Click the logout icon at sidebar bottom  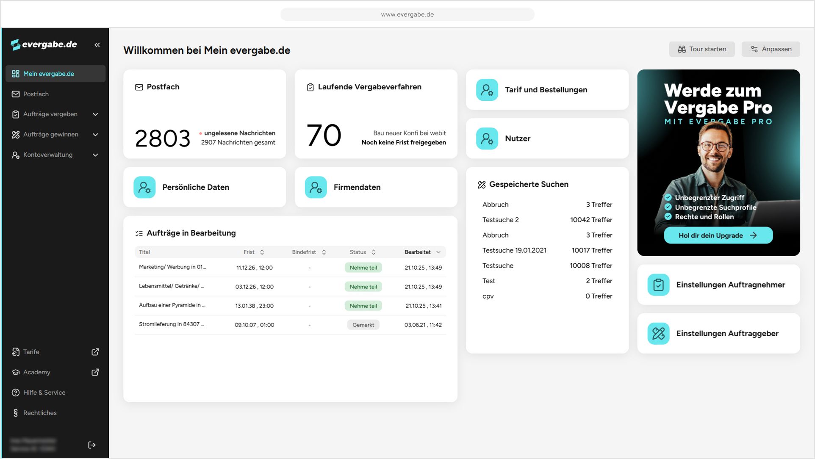pos(91,445)
